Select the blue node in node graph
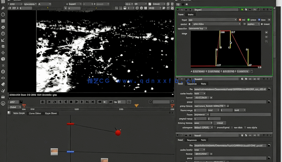This screenshot has width=282, height=162. click(70, 151)
